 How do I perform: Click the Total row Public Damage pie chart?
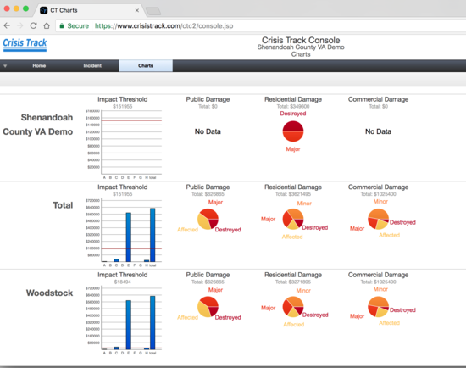tap(208, 219)
